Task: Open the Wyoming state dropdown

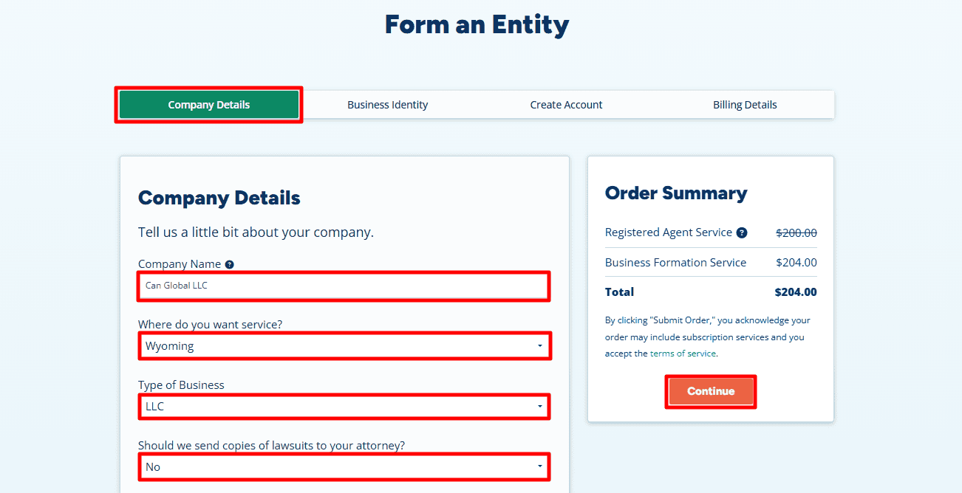Action: pos(344,345)
